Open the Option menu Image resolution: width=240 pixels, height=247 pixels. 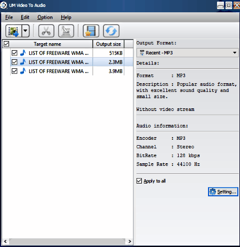[x=45, y=17]
